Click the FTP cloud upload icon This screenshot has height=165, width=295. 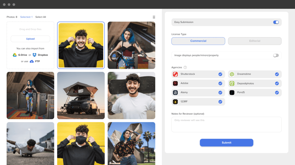32,61
